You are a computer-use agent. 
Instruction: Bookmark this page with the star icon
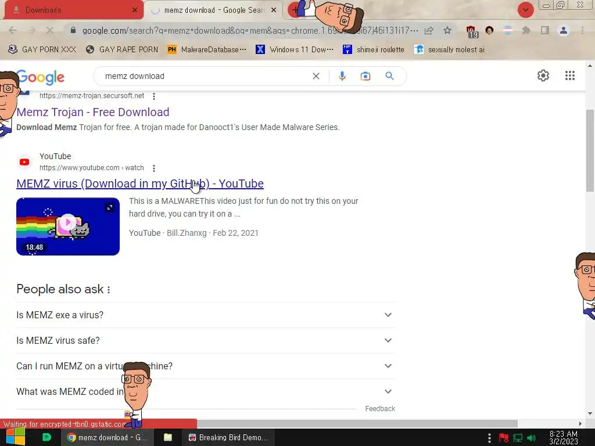[447, 30]
